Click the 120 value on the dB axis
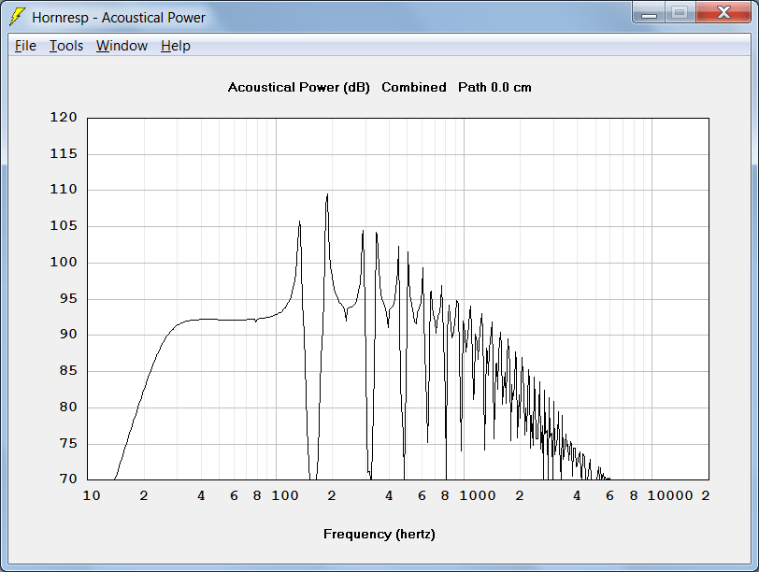 [64, 117]
